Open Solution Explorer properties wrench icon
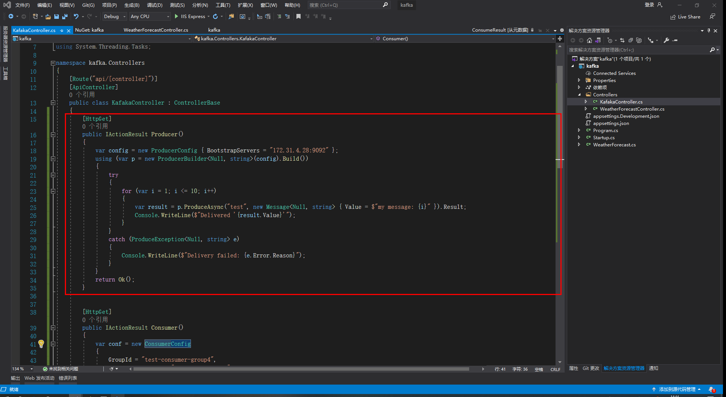Screen dimensions: 726x397 tap(666, 40)
